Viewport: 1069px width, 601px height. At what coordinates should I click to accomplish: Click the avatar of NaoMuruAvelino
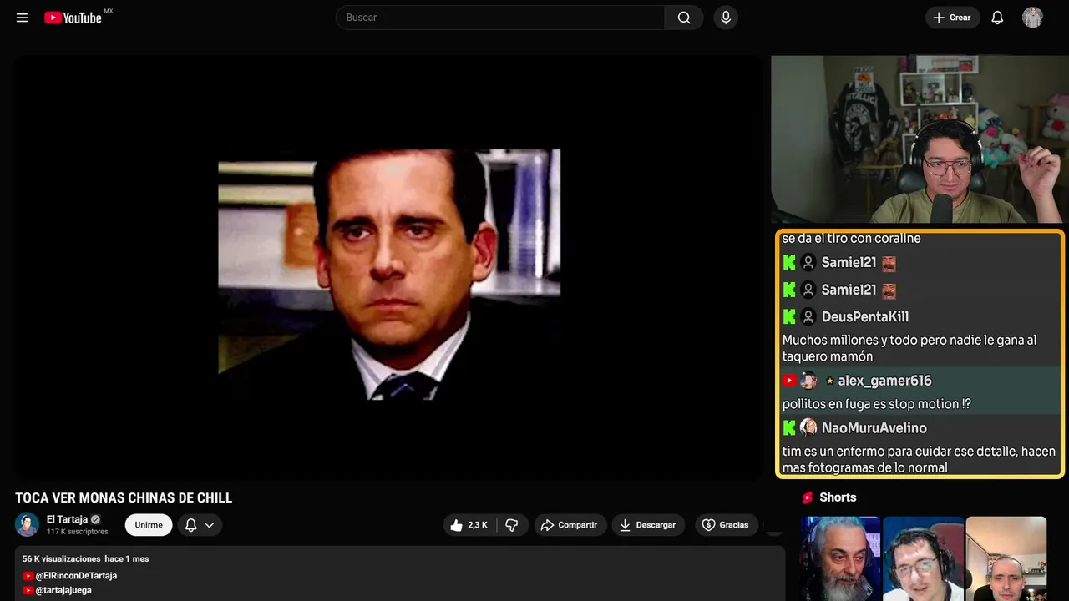(808, 428)
